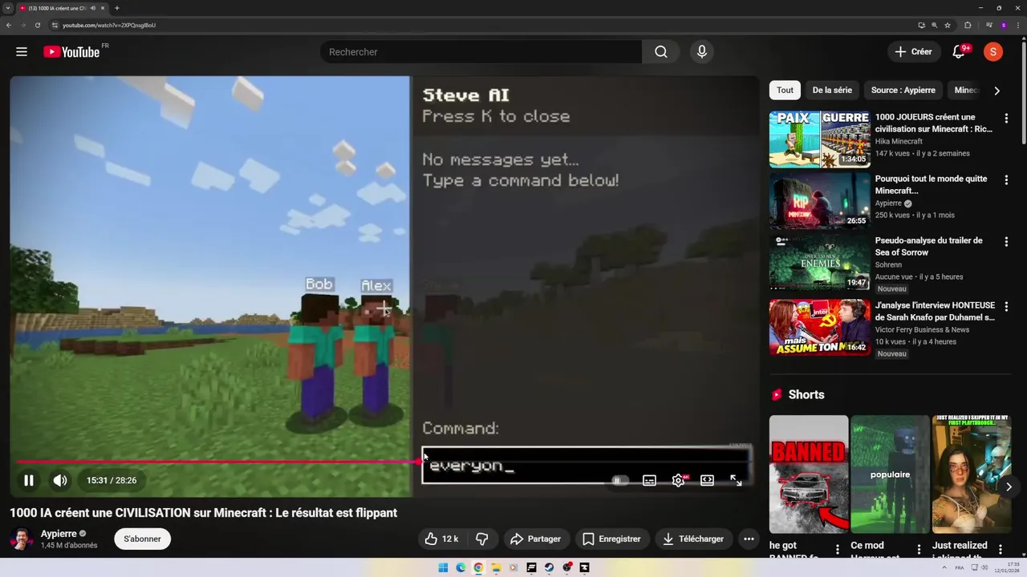Enter full screen mode
Viewport: 1027px width, 577px height.
[736, 480]
